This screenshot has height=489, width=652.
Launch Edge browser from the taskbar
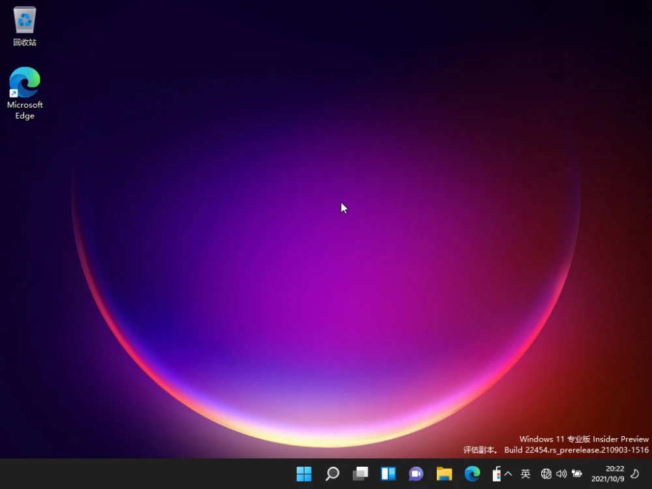click(472, 474)
